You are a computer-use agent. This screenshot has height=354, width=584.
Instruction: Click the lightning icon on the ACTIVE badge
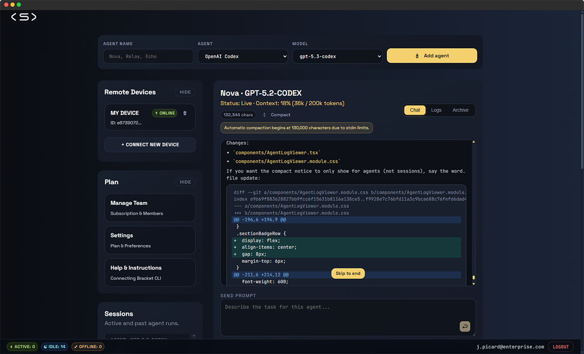click(x=12, y=346)
